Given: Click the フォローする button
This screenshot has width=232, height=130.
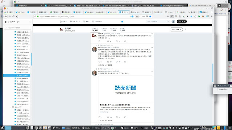Looking at the screenshot, I should click(176, 30).
